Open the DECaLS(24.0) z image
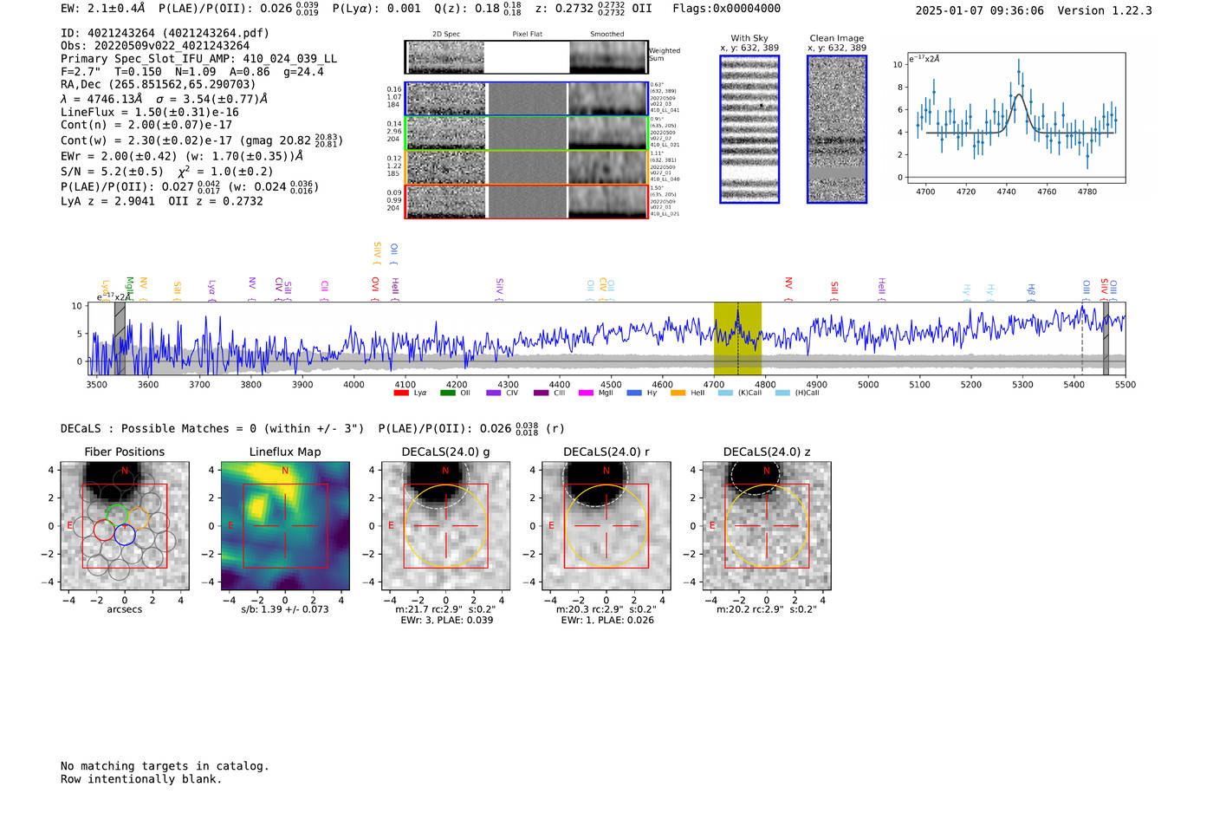 [767, 525]
